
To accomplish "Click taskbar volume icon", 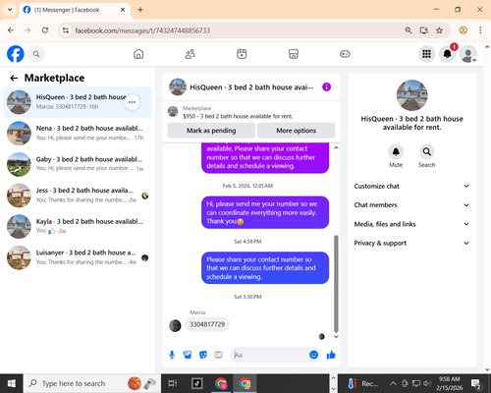I will [x=426, y=383].
